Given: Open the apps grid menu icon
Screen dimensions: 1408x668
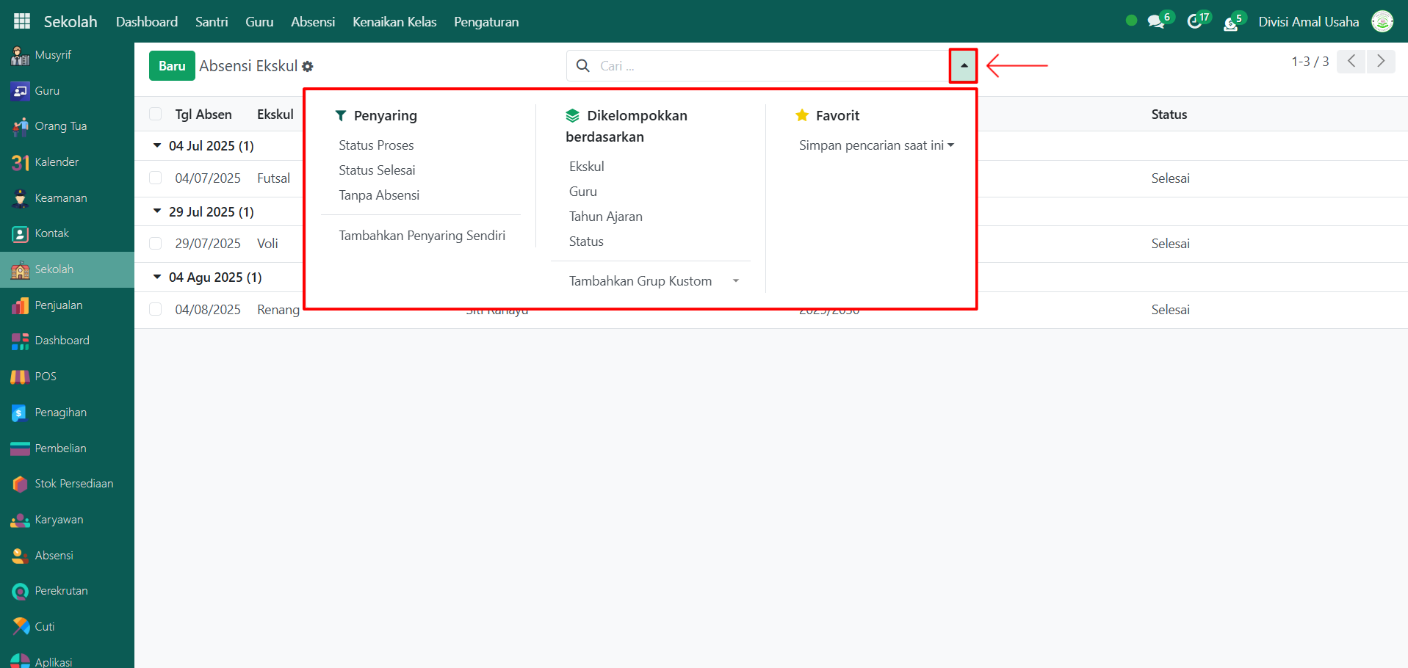Looking at the screenshot, I should [22, 21].
